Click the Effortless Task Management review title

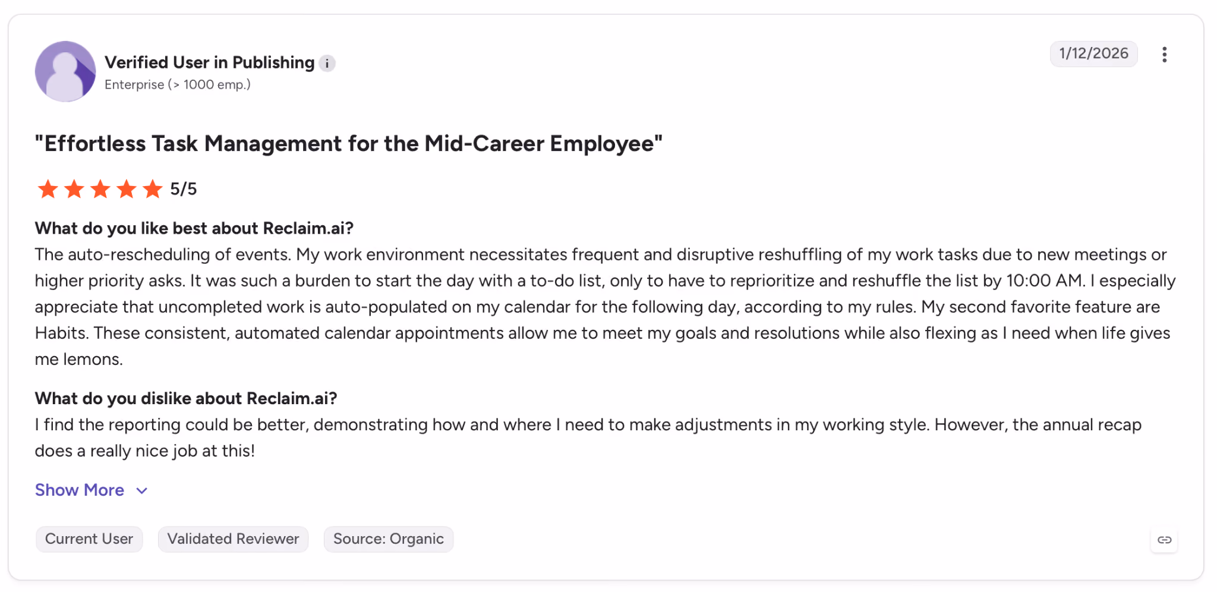[349, 144]
